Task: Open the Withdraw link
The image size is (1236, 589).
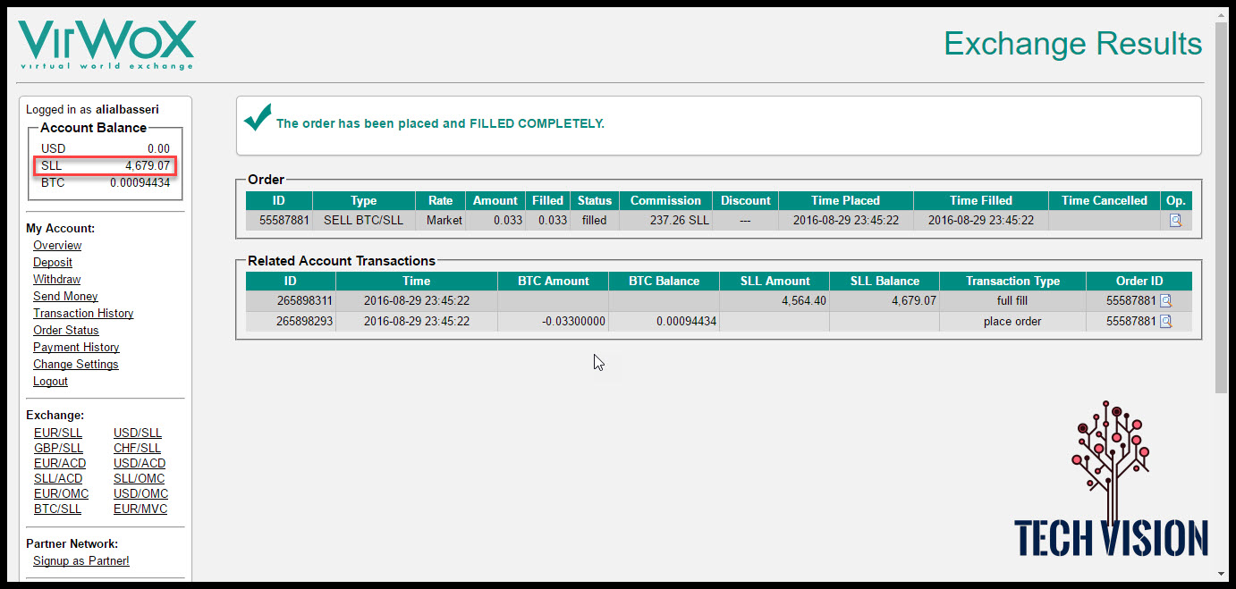Action: [x=56, y=279]
